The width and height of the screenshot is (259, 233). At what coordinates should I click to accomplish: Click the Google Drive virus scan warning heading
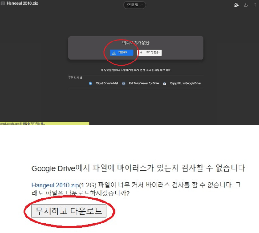pos(138,168)
